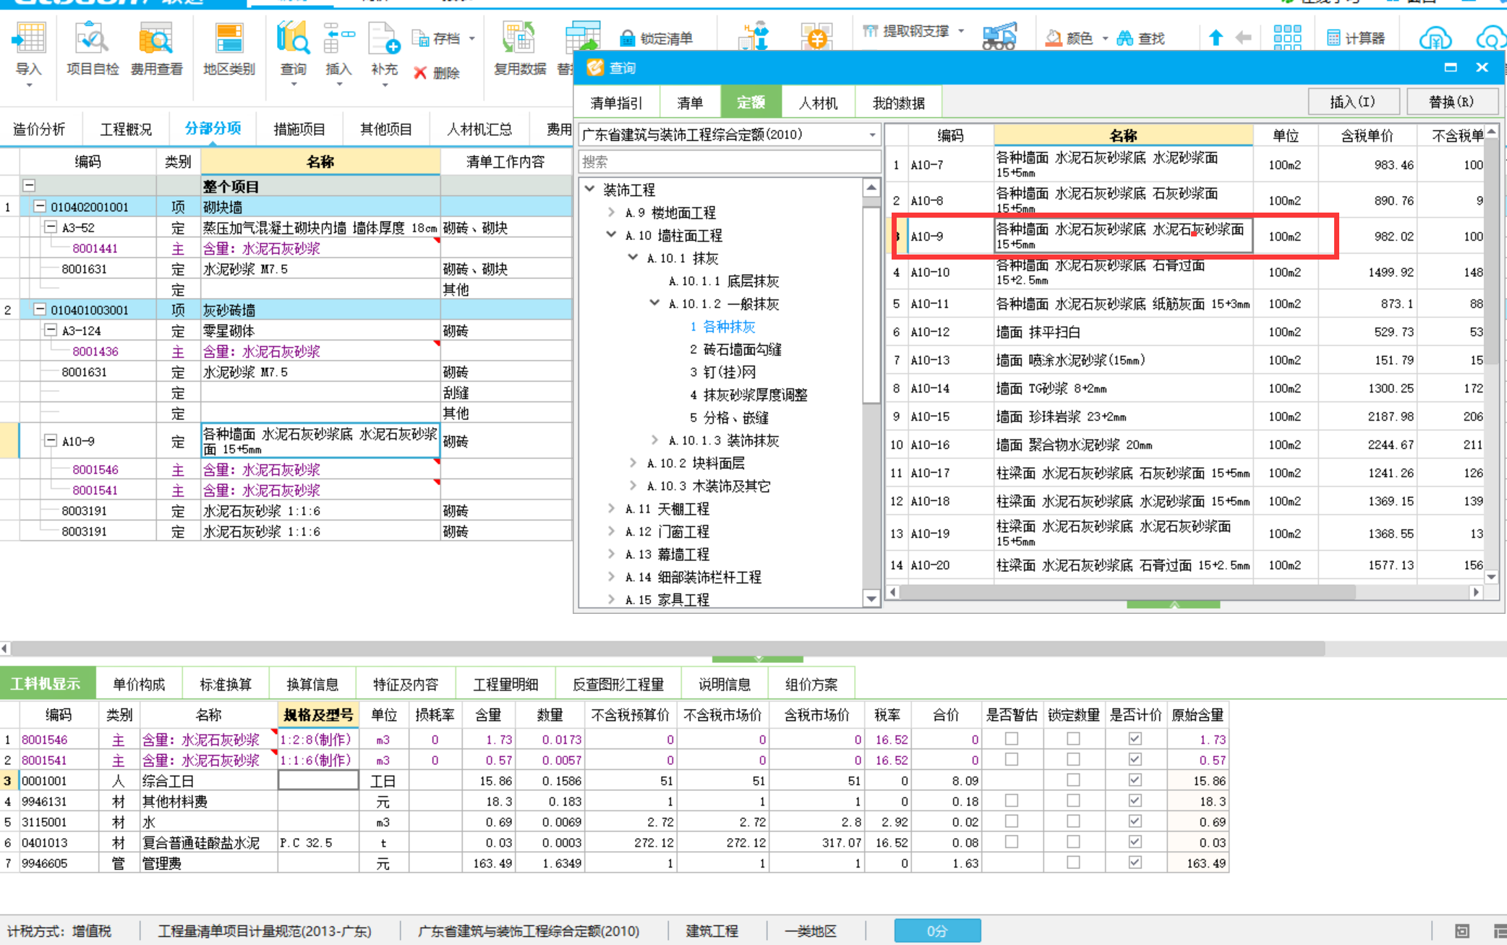
Task: Open the 计算器 calculator
Action: [1356, 38]
